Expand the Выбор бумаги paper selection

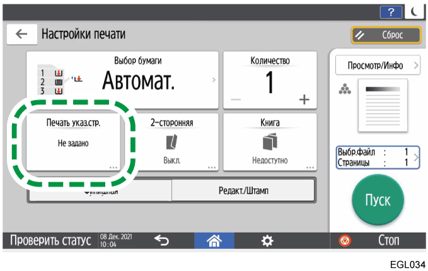[122, 80]
